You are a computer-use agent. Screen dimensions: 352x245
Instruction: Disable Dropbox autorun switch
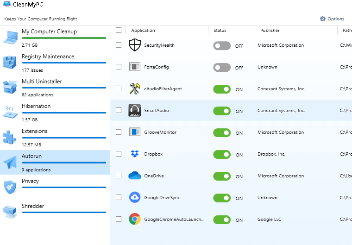pyautogui.click(x=222, y=155)
